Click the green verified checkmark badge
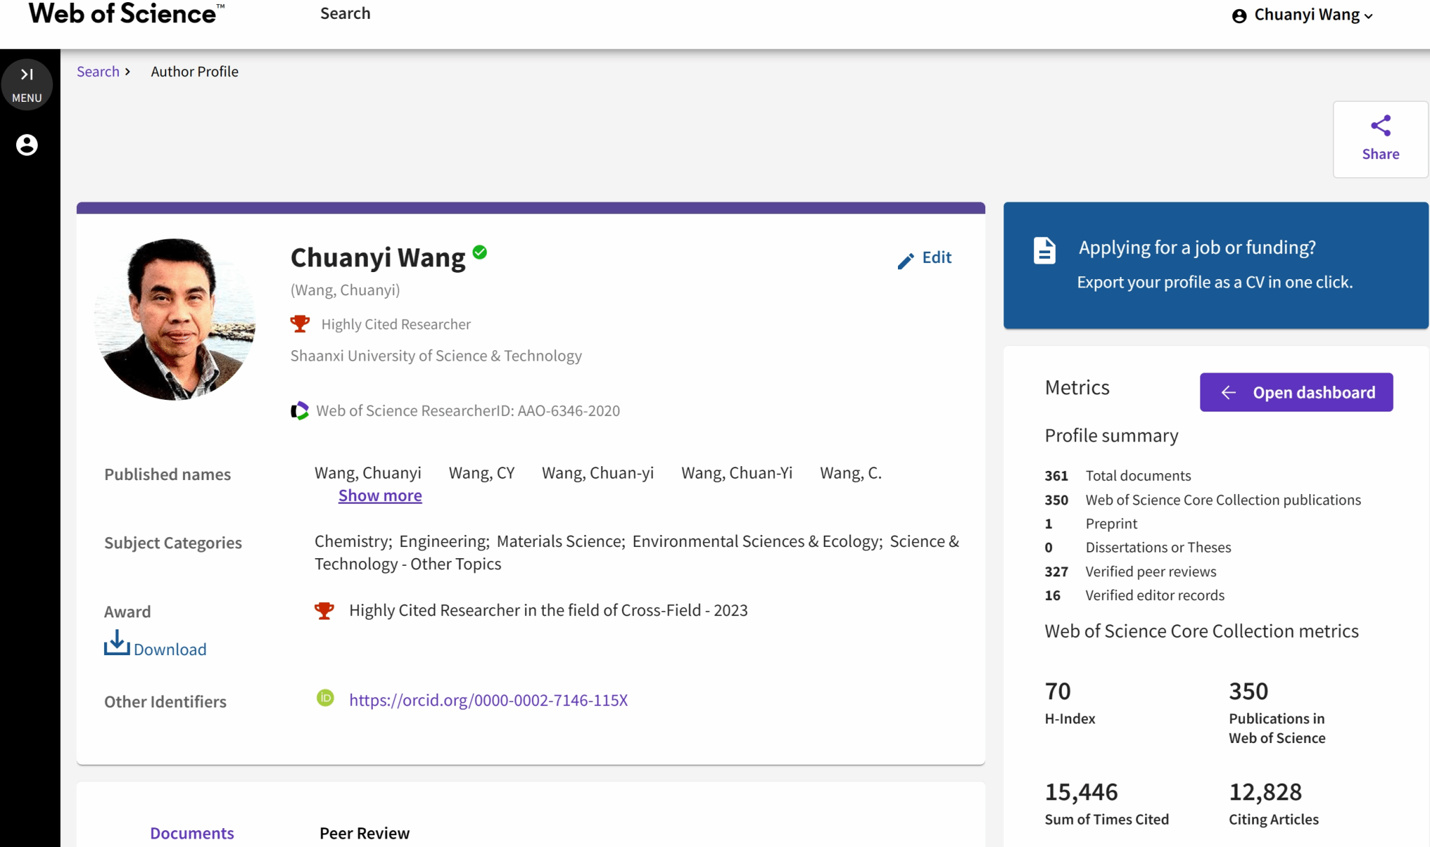This screenshot has height=847, width=1430. [x=480, y=253]
